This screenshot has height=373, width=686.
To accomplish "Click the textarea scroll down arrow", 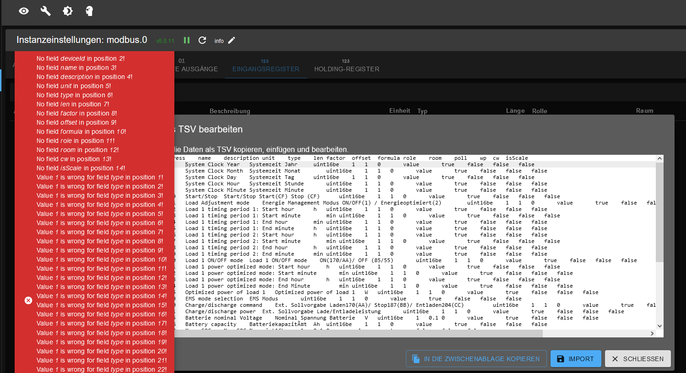I will (x=659, y=326).
